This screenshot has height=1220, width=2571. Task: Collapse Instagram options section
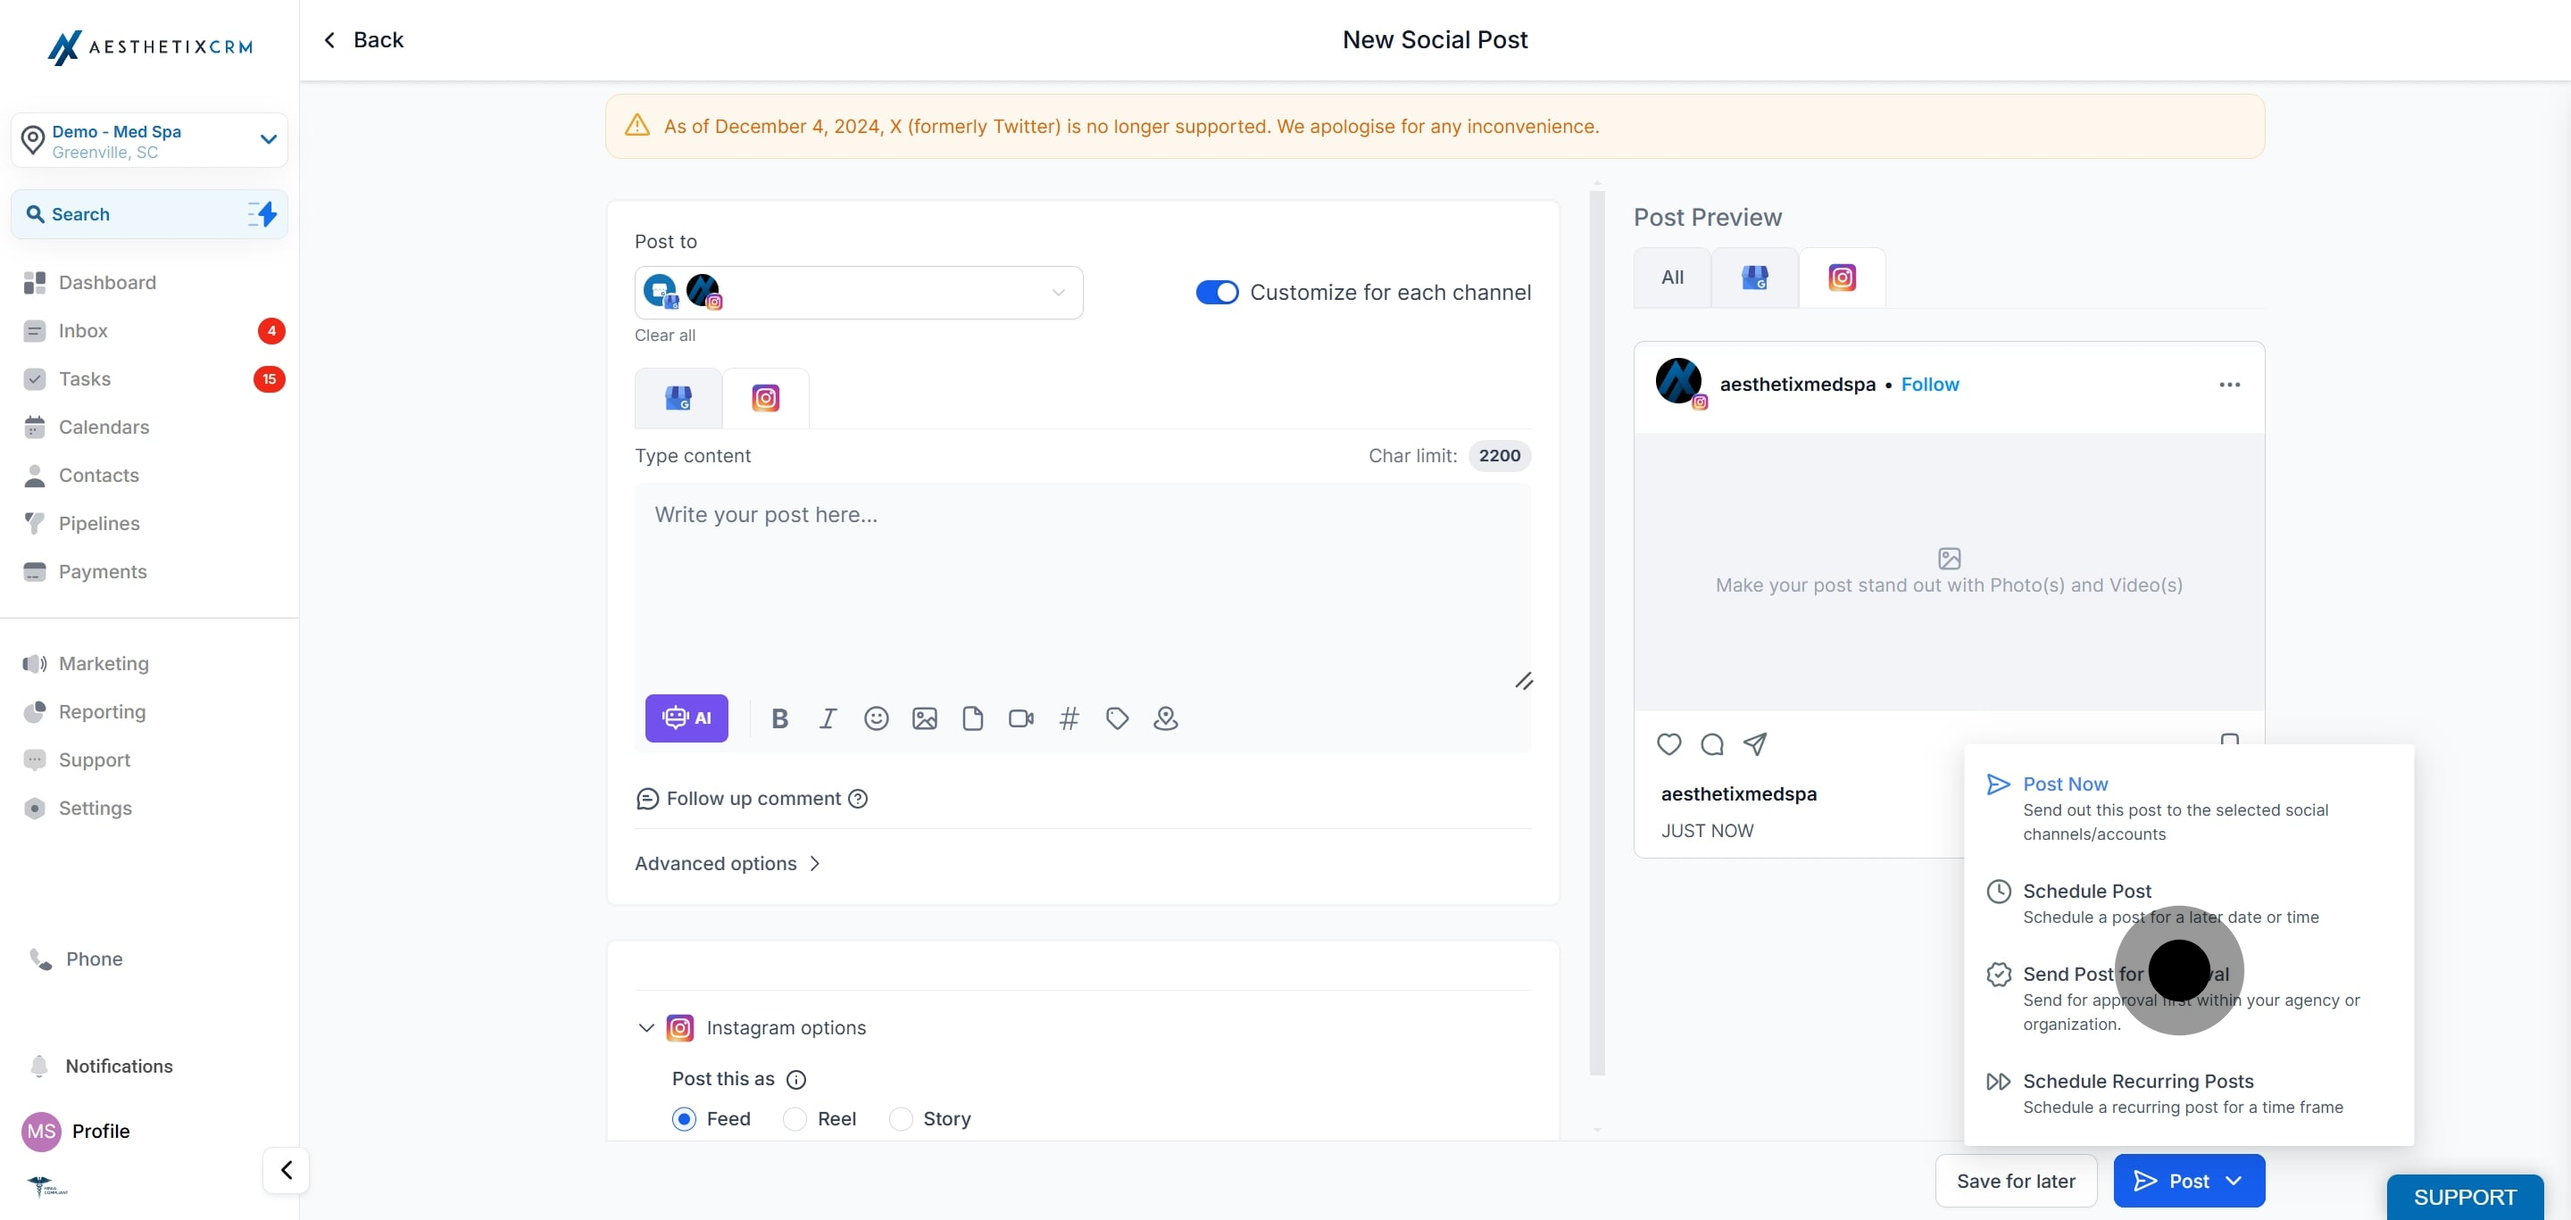[645, 1027]
